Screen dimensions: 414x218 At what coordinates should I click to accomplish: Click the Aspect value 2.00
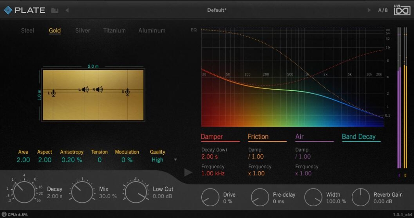pos(44,160)
